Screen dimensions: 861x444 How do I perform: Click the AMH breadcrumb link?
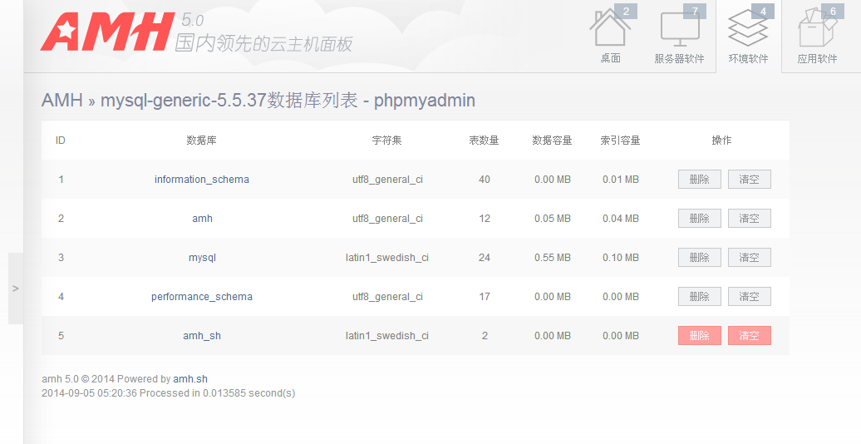(62, 101)
